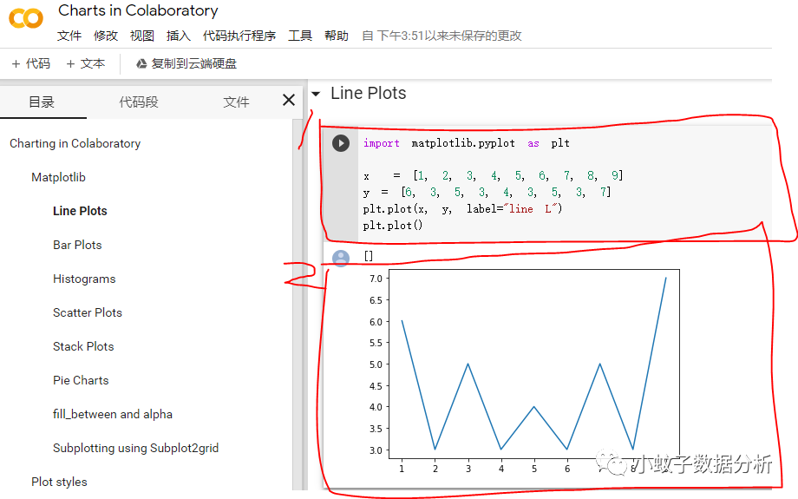
Task: Click the code line defining list y
Action: point(487,192)
